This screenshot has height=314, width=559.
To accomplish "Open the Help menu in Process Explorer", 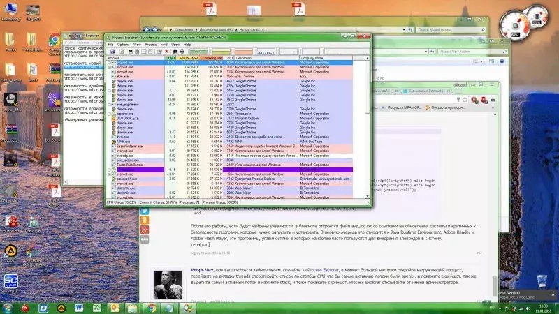I will 187,45.
